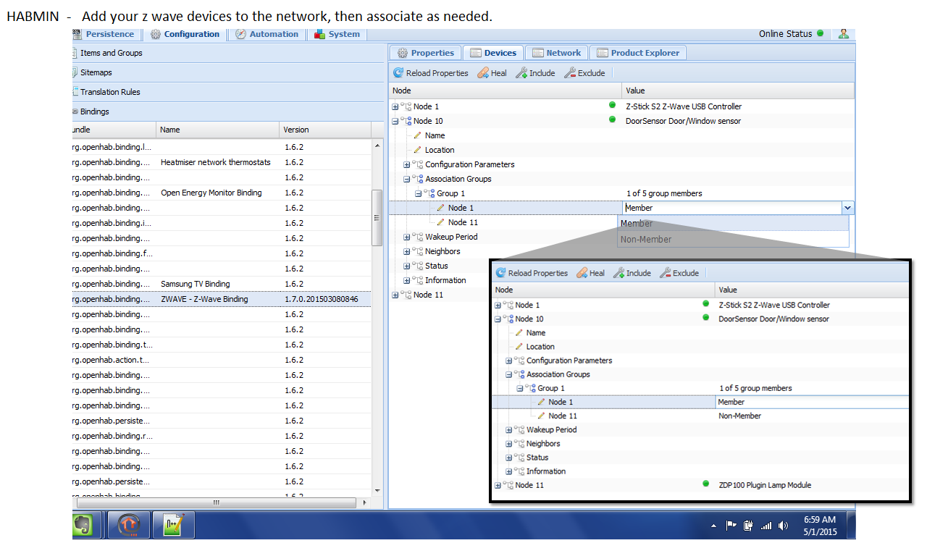Open the Devices tab

coord(493,53)
